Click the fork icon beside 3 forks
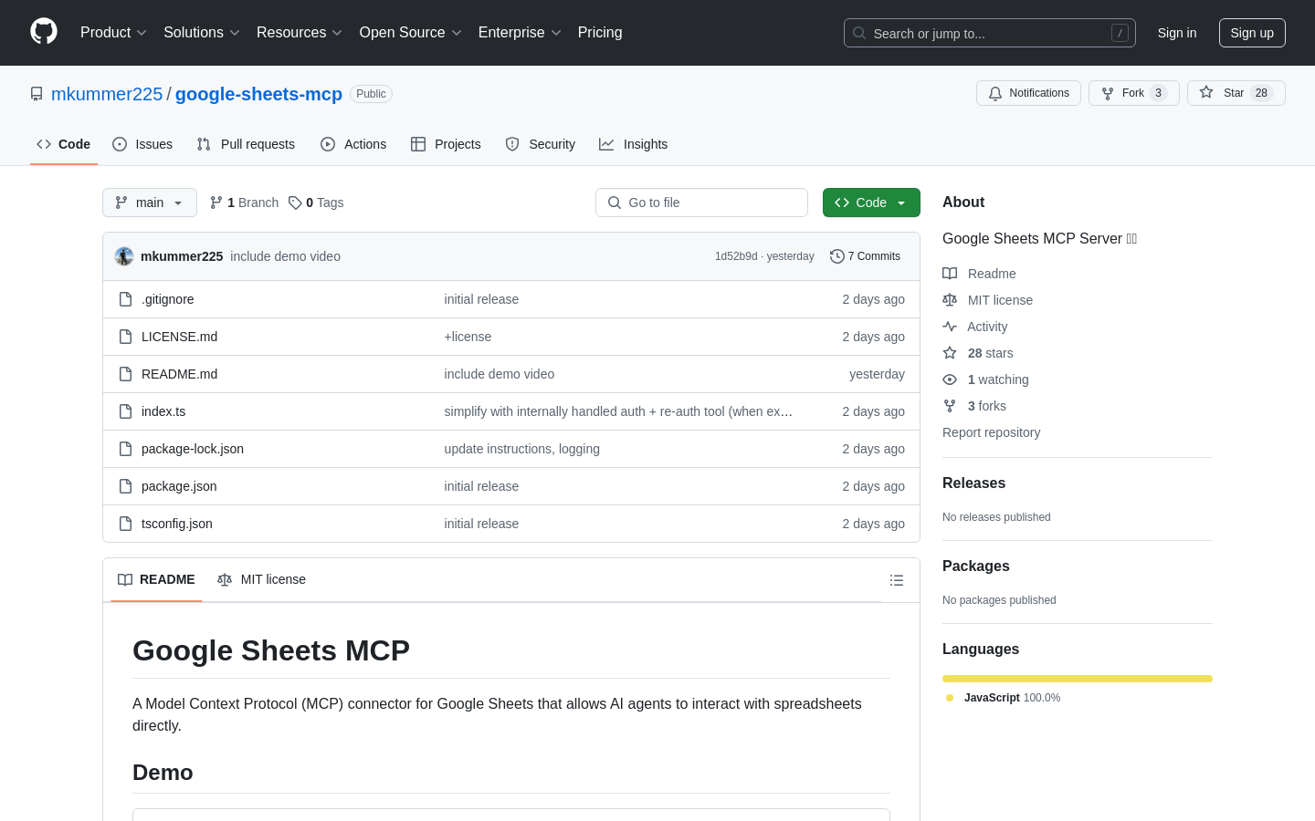This screenshot has width=1315, height=821. (950, 406)
